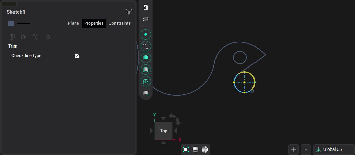Select the curve filter wave icon
Viewport: 355px width, 155px height.
click(x=146, y=46)
